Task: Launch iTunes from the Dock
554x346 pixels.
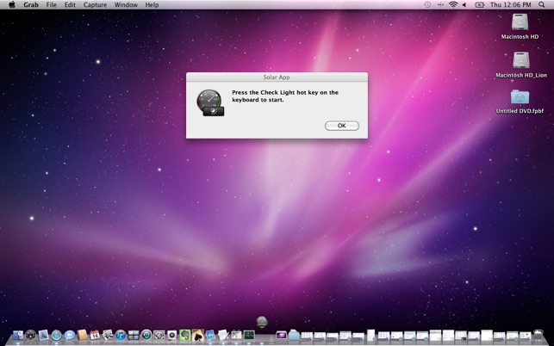Action: (121, 335)
